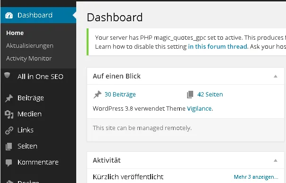Click the Kommentare speech bubble icon
286x183 pixels.
(x=9, y=163)
